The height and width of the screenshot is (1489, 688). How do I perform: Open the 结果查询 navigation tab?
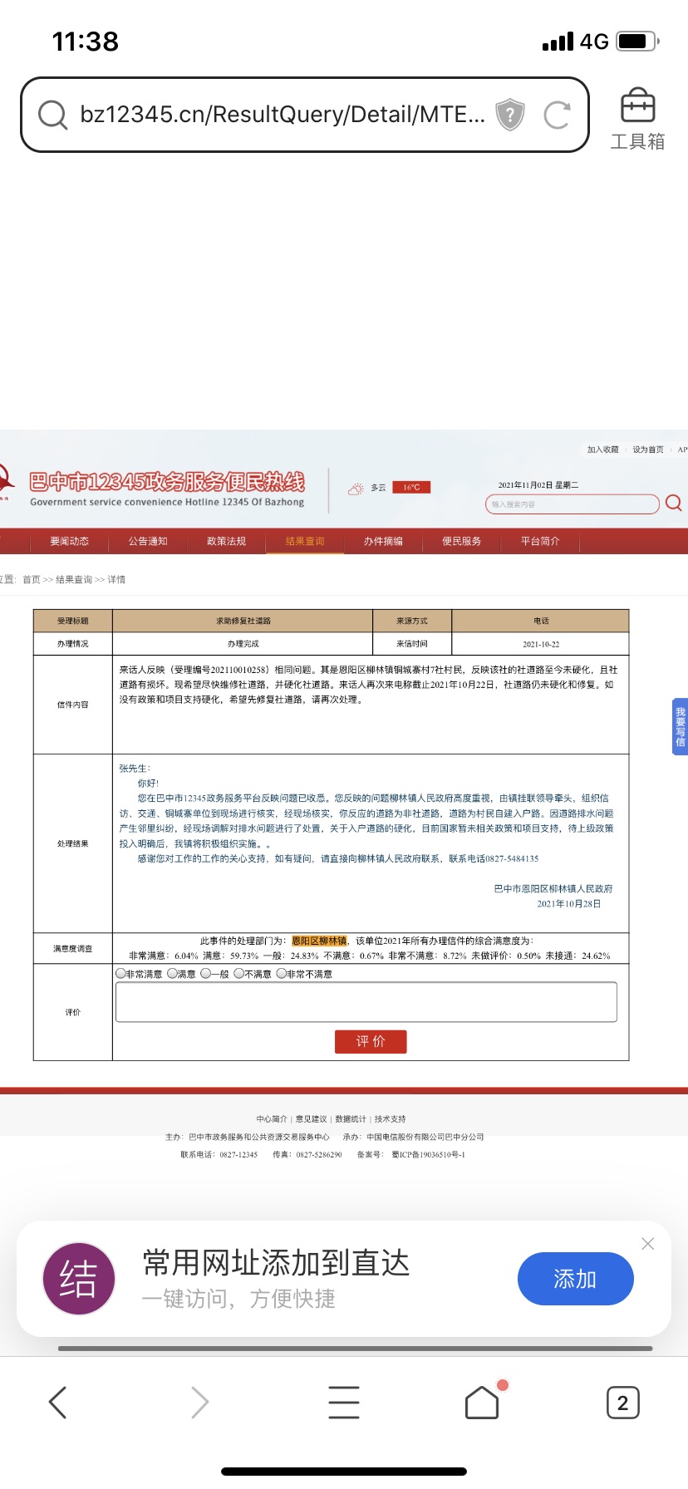pyautogui.click(x=305, y=541)
